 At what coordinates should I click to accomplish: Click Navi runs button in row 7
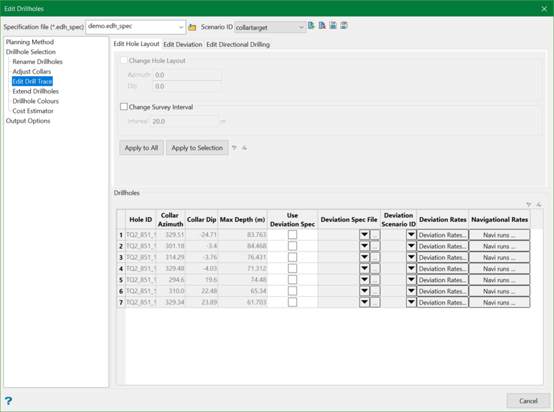499,303
